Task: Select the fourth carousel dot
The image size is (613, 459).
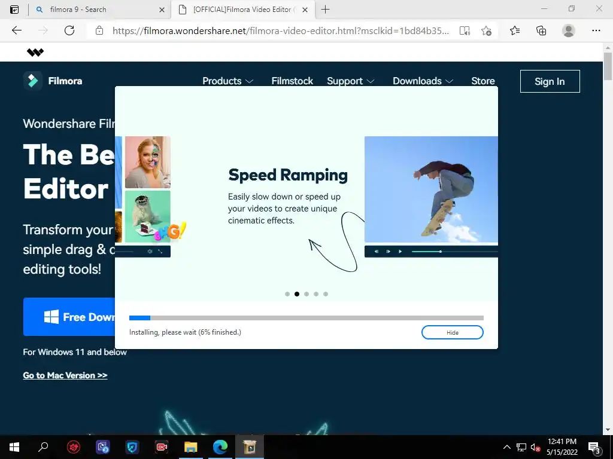Action: [x=316, y=294]
